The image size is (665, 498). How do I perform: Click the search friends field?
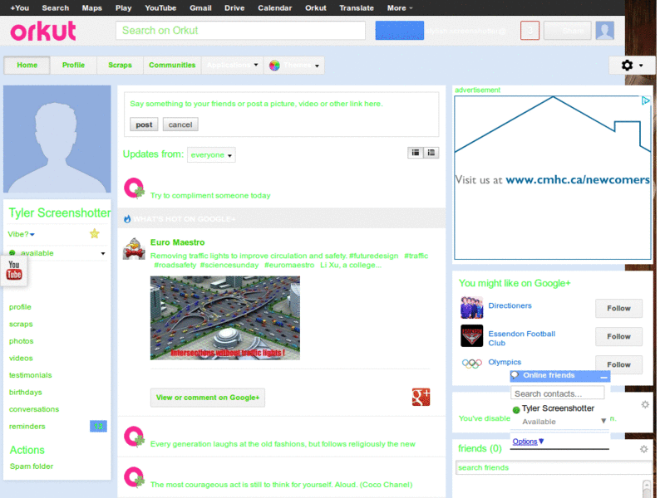(554, 467)
